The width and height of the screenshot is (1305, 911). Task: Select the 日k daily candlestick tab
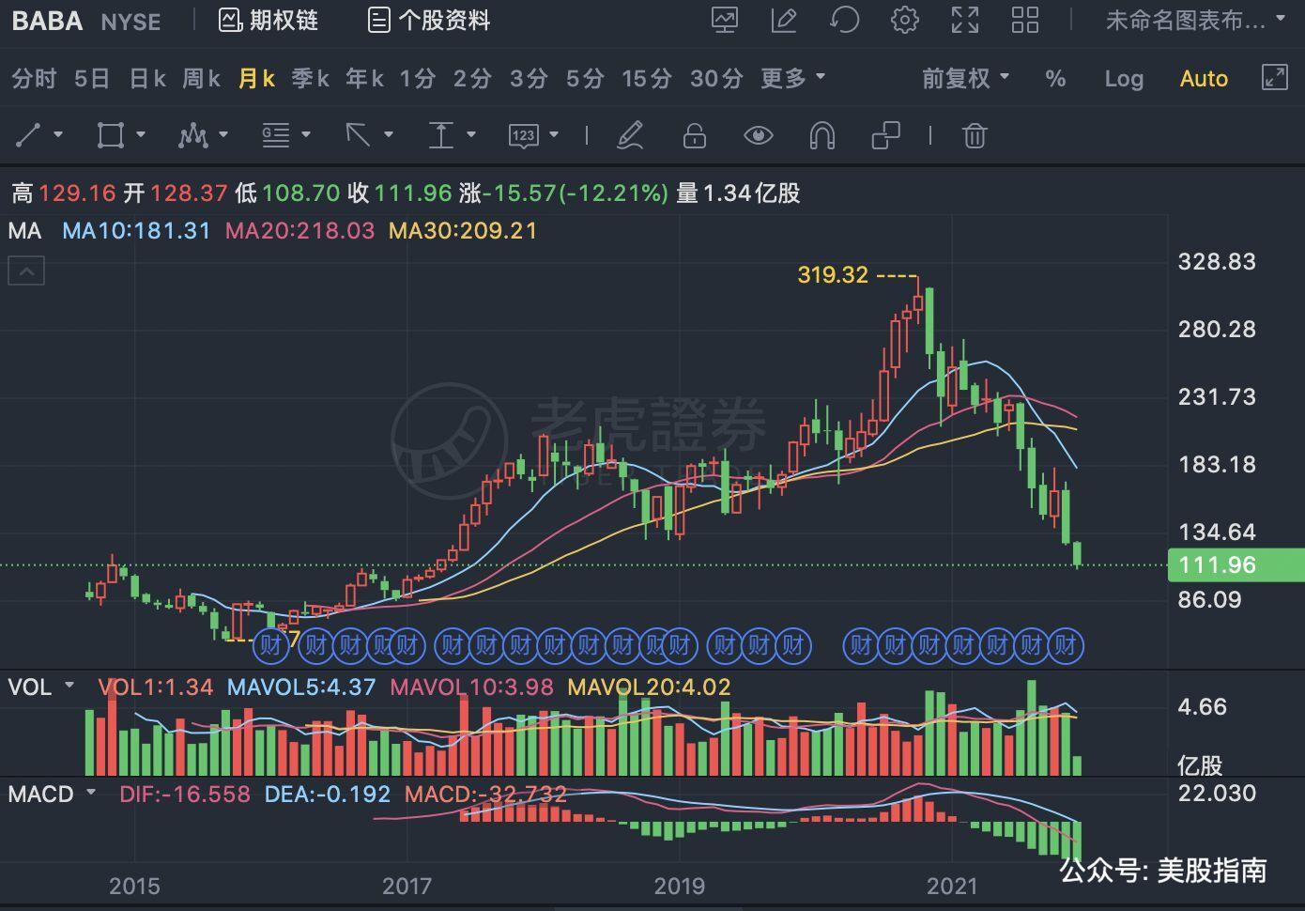click(147, 79)
